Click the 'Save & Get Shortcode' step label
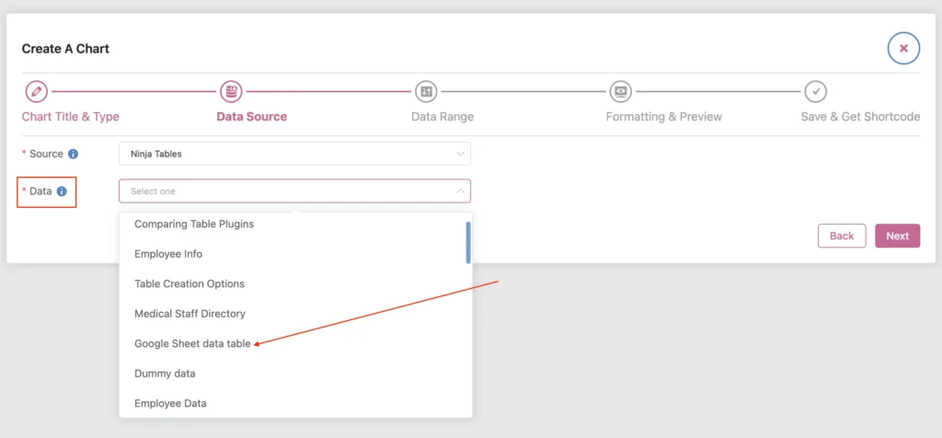This screenshot has height=438, width=942. (860, 117)
